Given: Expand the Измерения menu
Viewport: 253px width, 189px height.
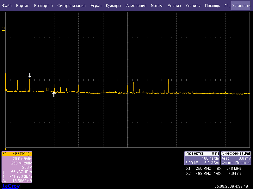Looking at the screenshot, I should [136, 6].
